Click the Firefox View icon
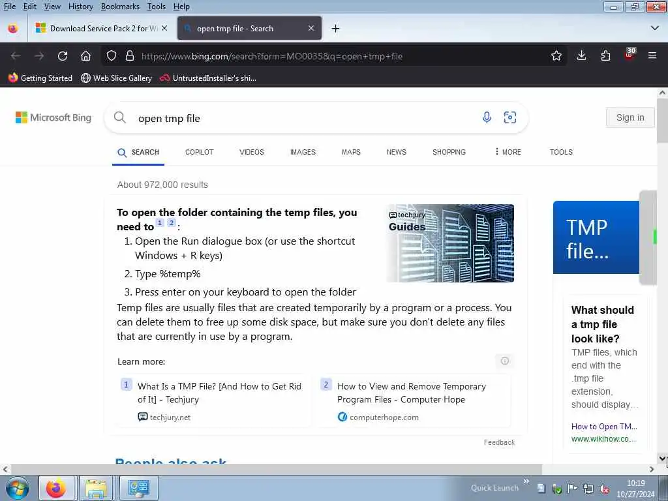Image resolution: width=668 pixels, height=501 pixels. tap(13, 29)
